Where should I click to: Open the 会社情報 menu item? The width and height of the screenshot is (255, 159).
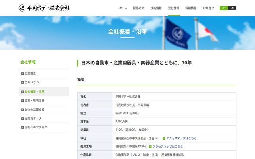pos(174,8)
